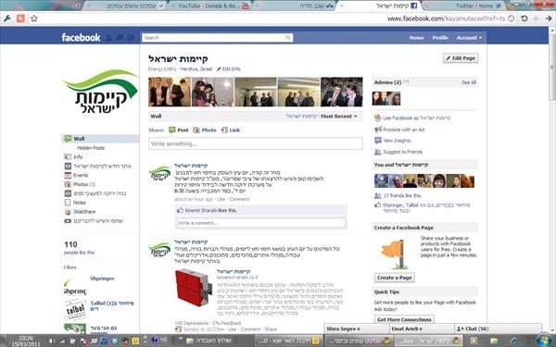556x347 pixels.
Task: Click the red block link thumbnail
Action: [x=194, y=287]
